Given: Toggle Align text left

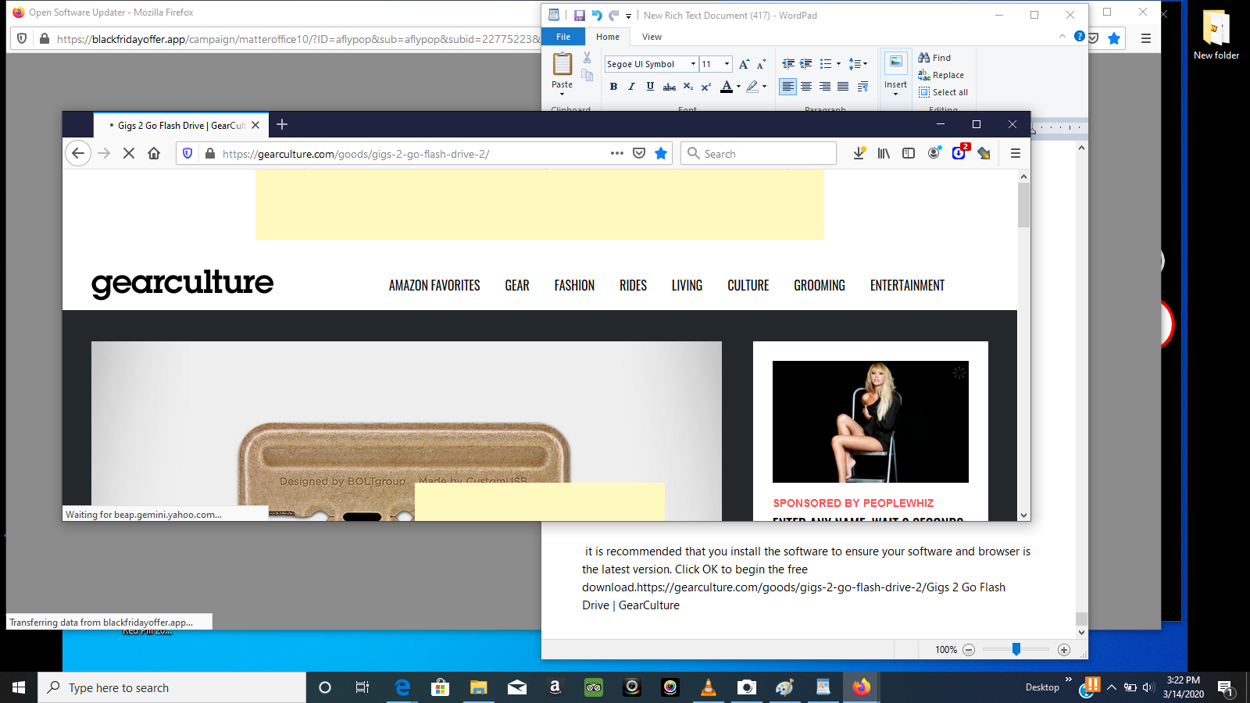Looking at the screenshot, I should click(787, 87).
